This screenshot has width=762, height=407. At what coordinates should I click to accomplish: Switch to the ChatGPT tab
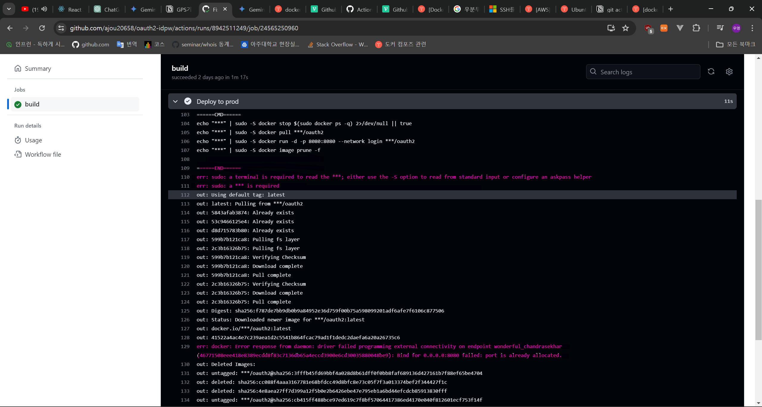click(x=107, y=9)
